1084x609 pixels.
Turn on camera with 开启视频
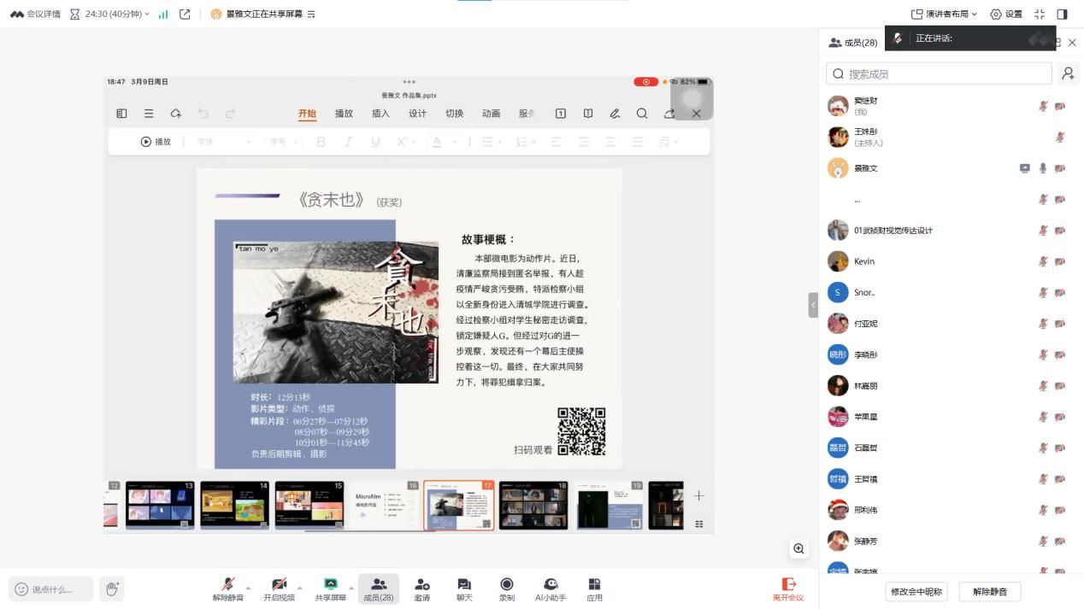pyautogui.click(x=279, y=589)
